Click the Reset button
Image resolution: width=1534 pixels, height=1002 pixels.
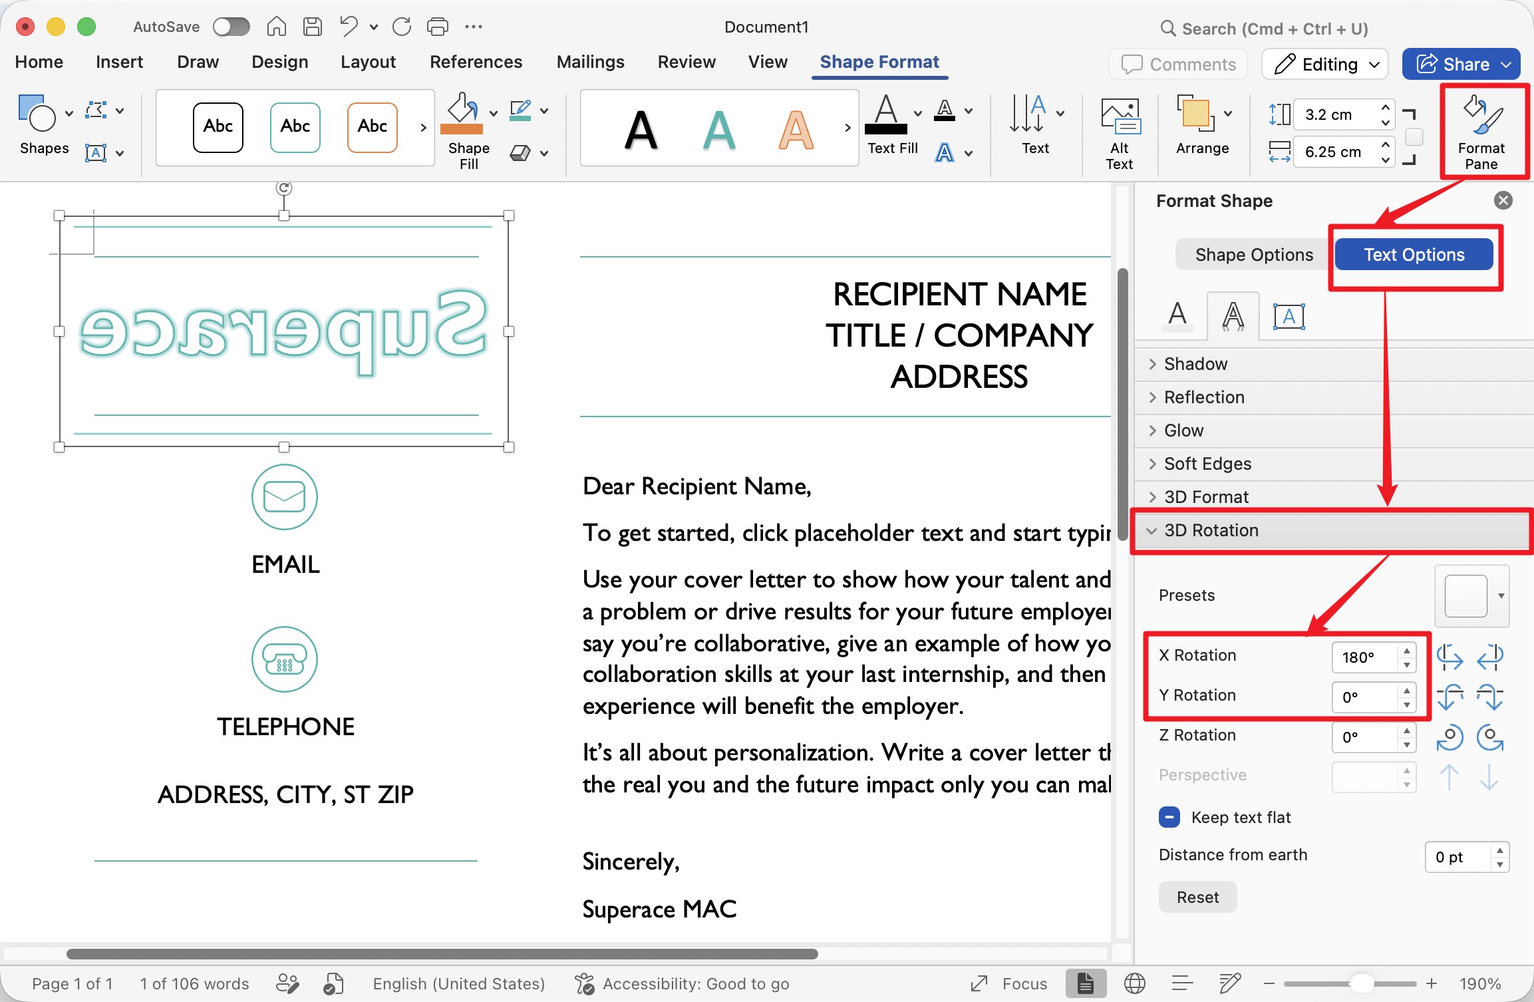point(1197,897)
